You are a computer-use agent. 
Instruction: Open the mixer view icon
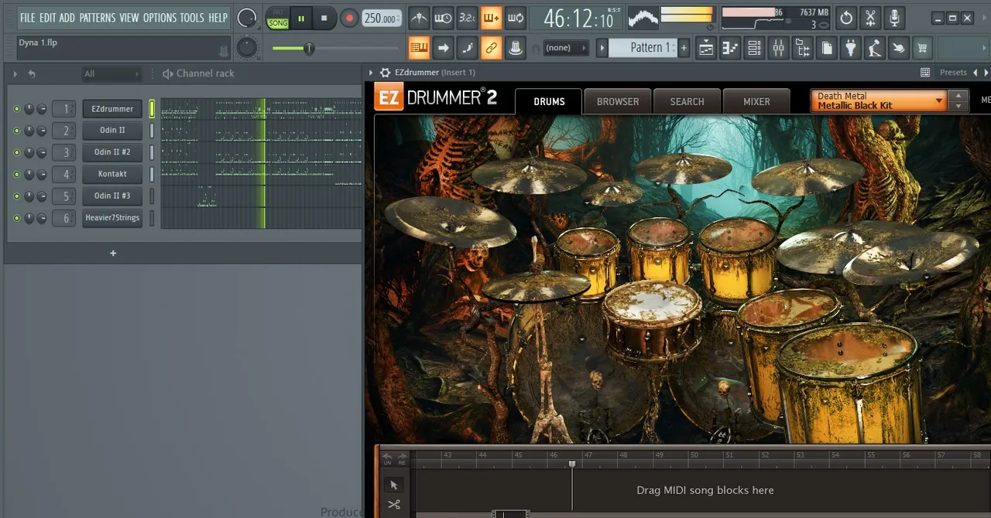coord(778,48)
